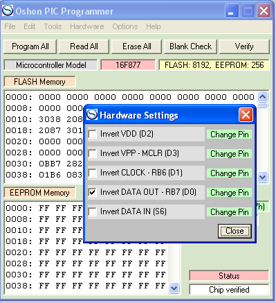This screenshot has height=303, width=276.
Task: Select EEPROM row address 0038:
Action: [19, 286]
